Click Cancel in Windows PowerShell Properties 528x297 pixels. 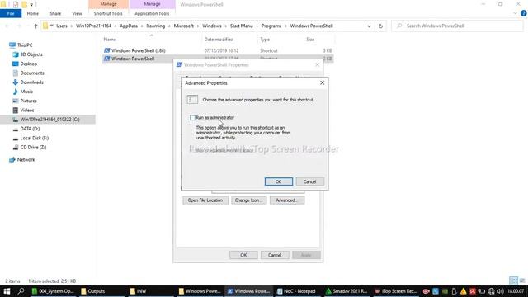click(275, 255)
